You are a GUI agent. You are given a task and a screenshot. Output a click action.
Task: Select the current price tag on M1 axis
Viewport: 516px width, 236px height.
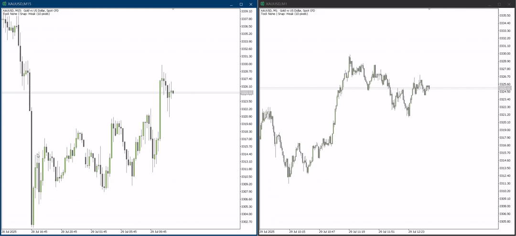pyautogui.click(x=505, y=89)
